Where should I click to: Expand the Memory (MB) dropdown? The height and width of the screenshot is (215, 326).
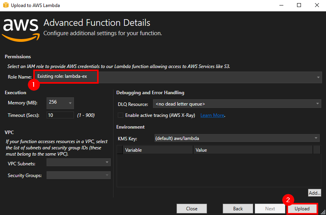click(60, 103)
